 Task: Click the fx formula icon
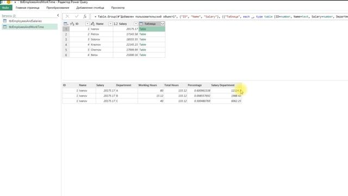(x=85, y=16)
